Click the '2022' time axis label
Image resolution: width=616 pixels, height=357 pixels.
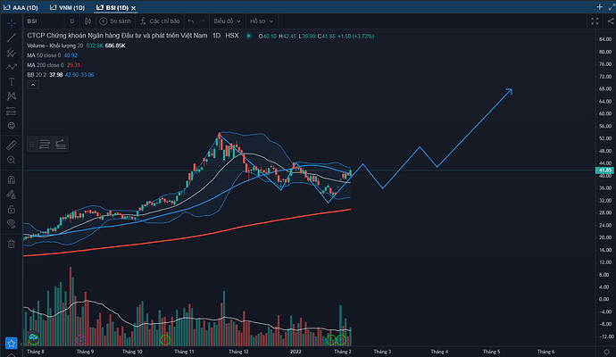[296, 352]
